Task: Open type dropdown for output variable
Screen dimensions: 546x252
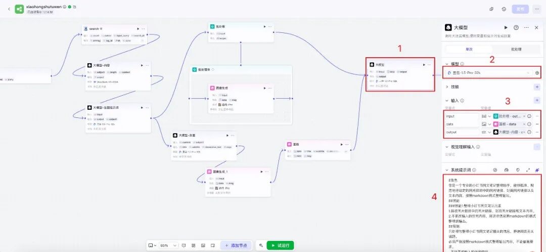Action: (486, 132)
